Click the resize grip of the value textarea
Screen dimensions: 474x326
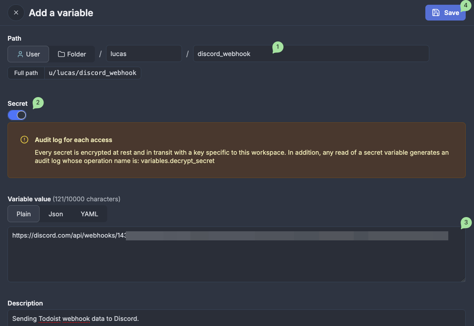[x=463, y=280]
